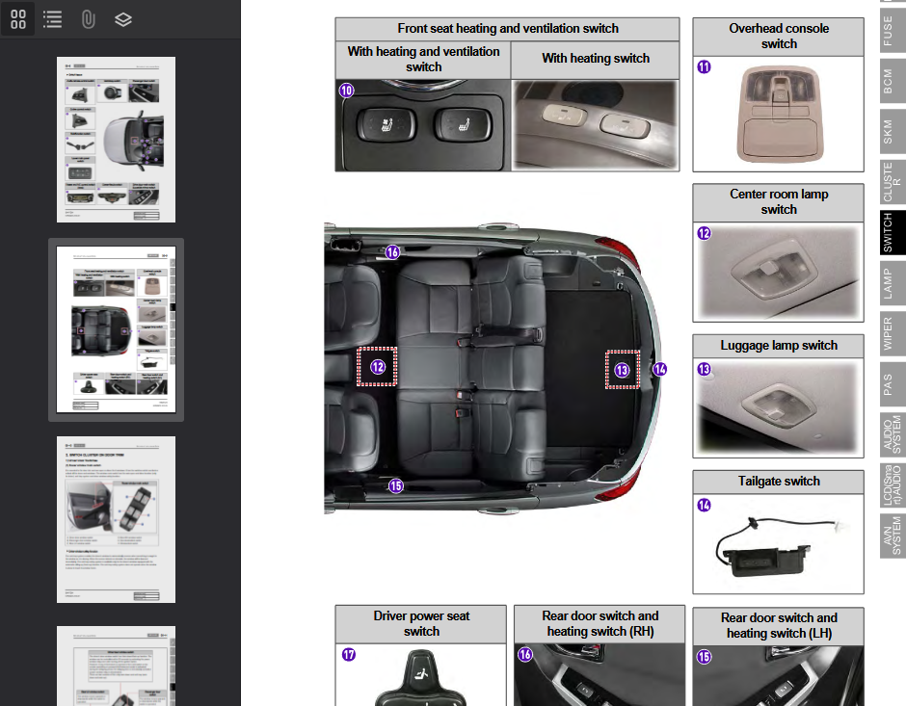906x706 pixels.
Task: Click the 'Driver power seat switch' heading
Action: pos(421,623)
